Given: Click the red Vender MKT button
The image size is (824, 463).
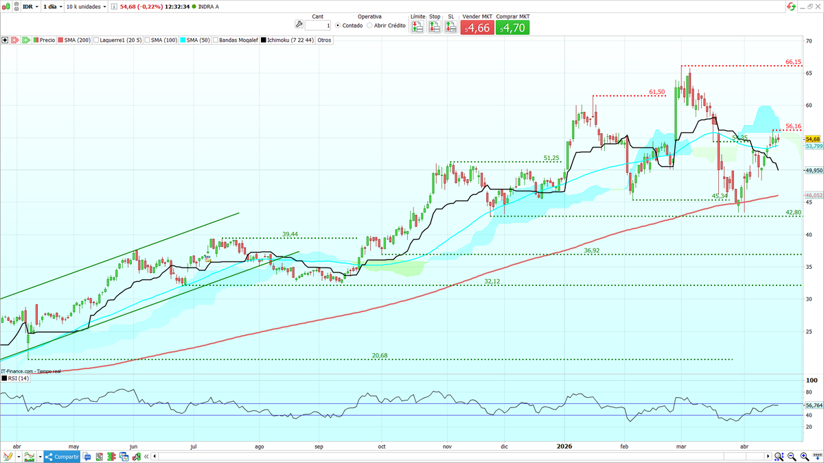Looking at the screenshot, I should tap(477, 27).
